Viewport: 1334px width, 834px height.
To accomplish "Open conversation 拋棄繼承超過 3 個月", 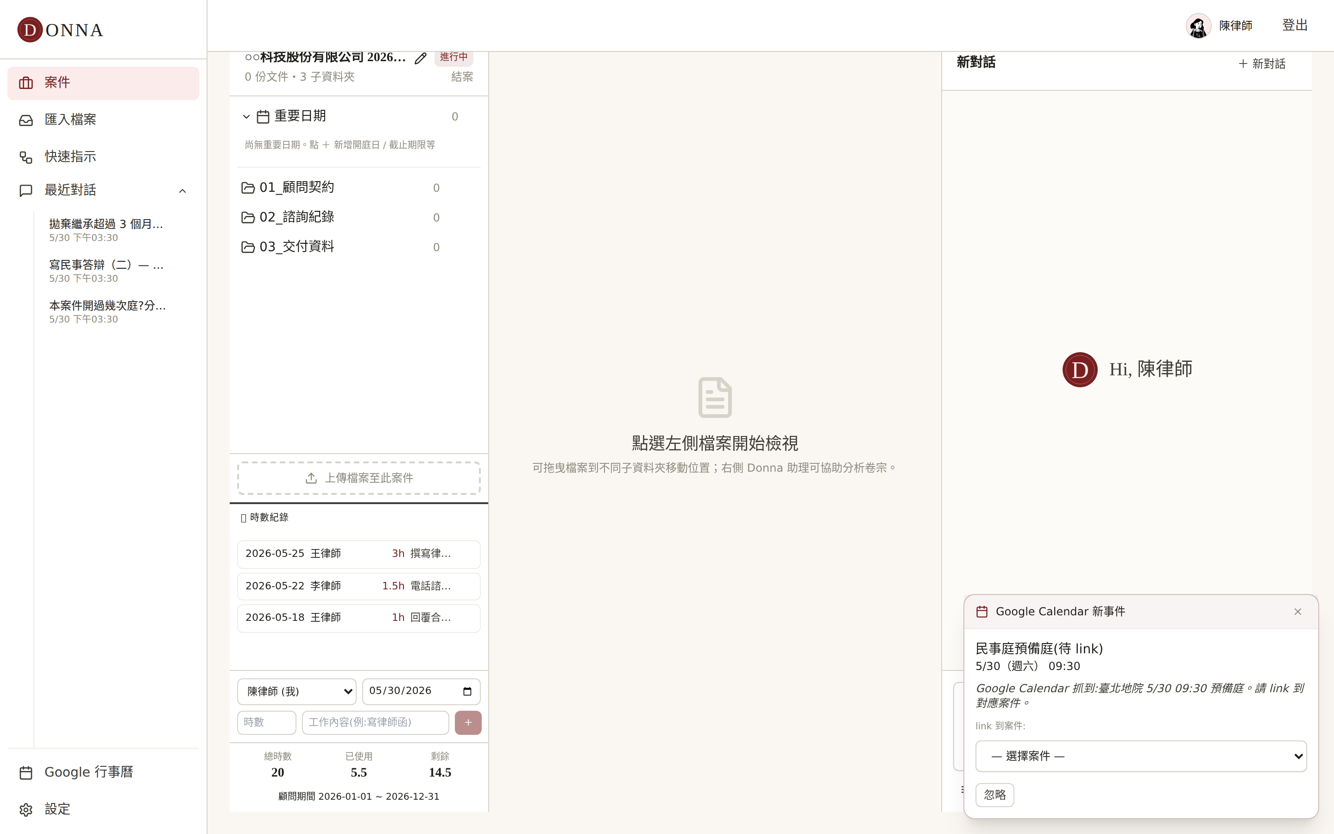I will [x=107, y=230].
